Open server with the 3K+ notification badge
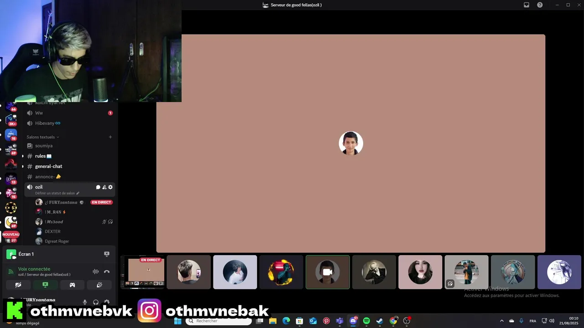The image size is (584, 328). [x=11, y=120]
